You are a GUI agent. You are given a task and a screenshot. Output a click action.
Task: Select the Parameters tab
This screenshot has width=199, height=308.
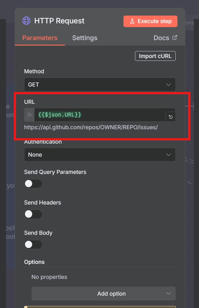point(40,38)
